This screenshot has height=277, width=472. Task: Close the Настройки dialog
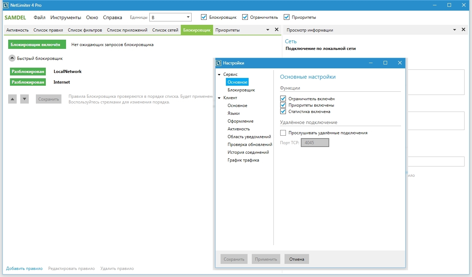[400, 63]
